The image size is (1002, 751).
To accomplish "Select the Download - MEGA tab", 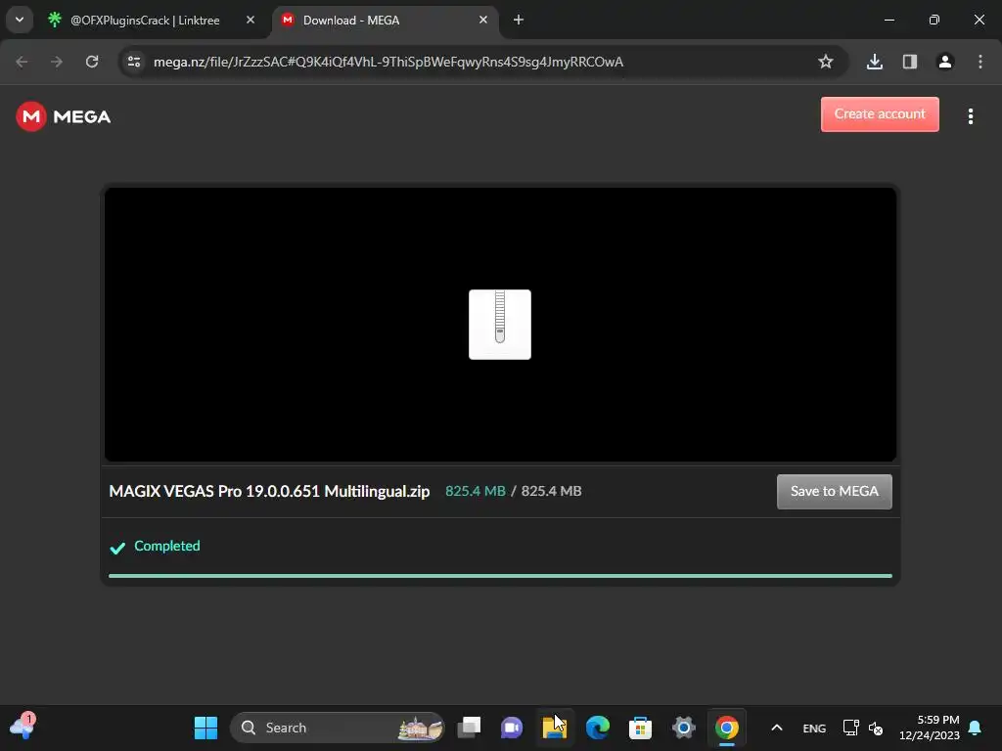I will [x=386, y=21].
